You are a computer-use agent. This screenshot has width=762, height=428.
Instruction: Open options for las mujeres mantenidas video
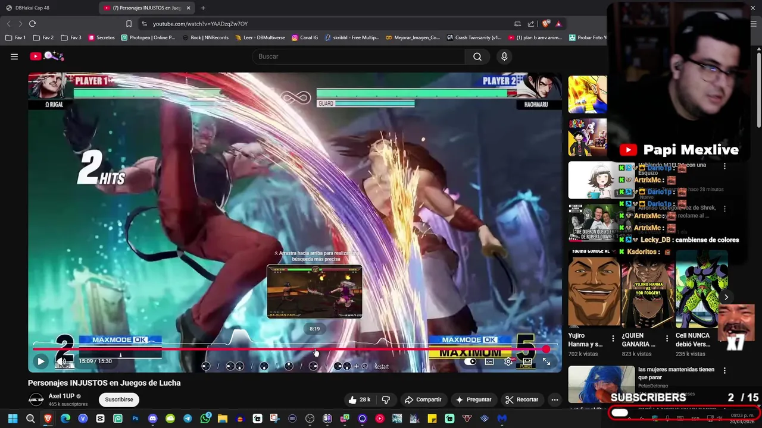click(724, 370)
